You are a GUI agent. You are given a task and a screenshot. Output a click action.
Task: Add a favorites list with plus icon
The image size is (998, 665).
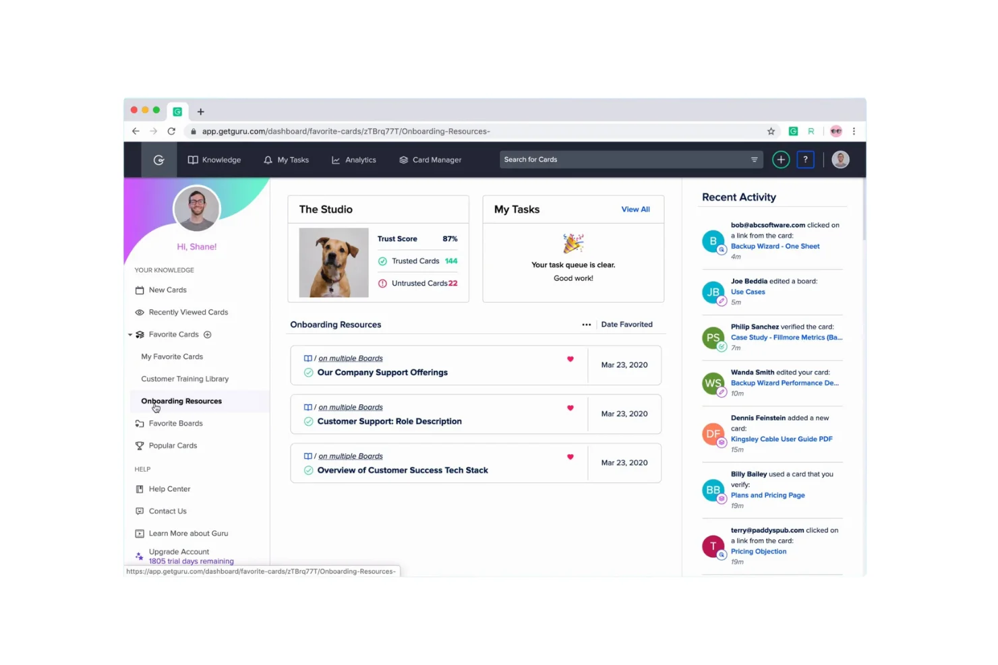pyautogui.click(x=208, y=334)
